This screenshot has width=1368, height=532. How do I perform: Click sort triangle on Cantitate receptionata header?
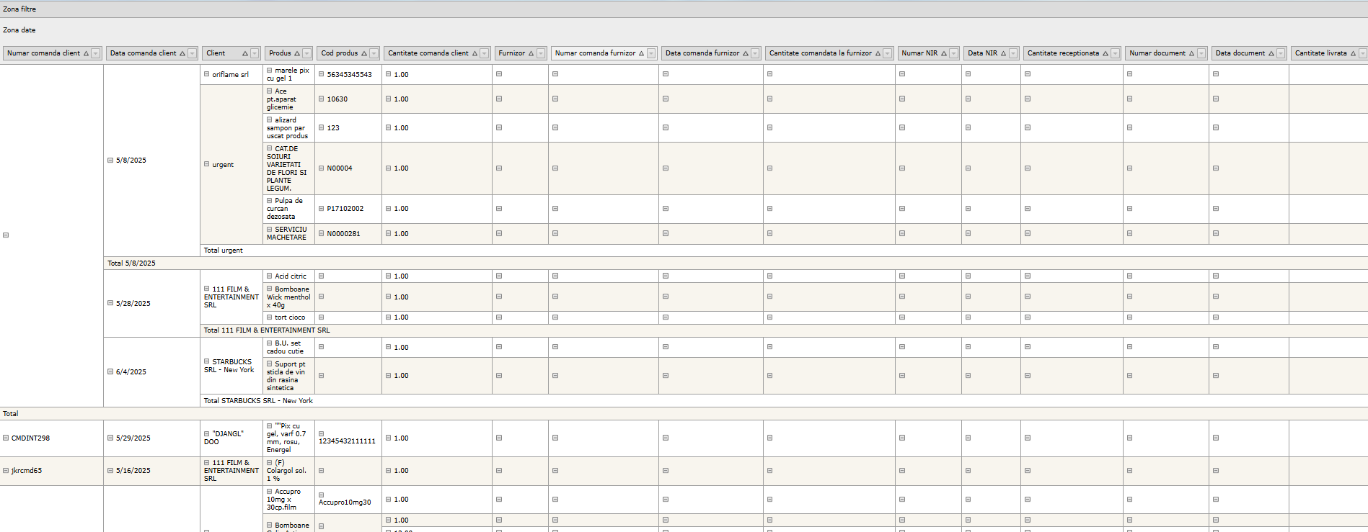(1106, 53)
